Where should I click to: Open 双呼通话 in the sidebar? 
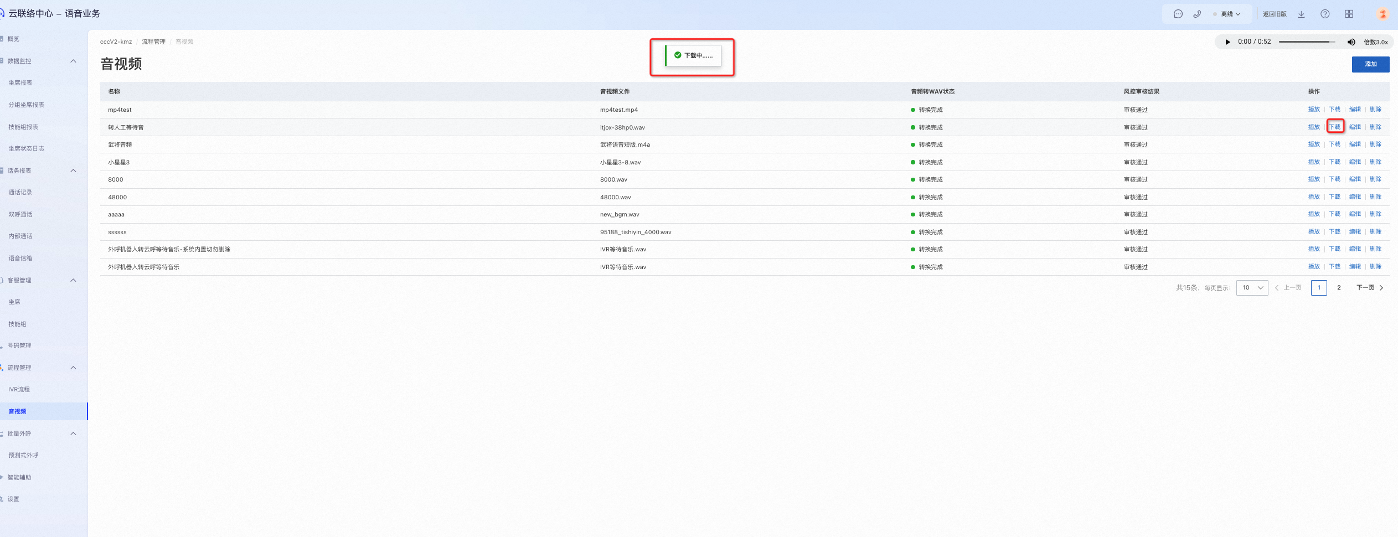[20, 214]
